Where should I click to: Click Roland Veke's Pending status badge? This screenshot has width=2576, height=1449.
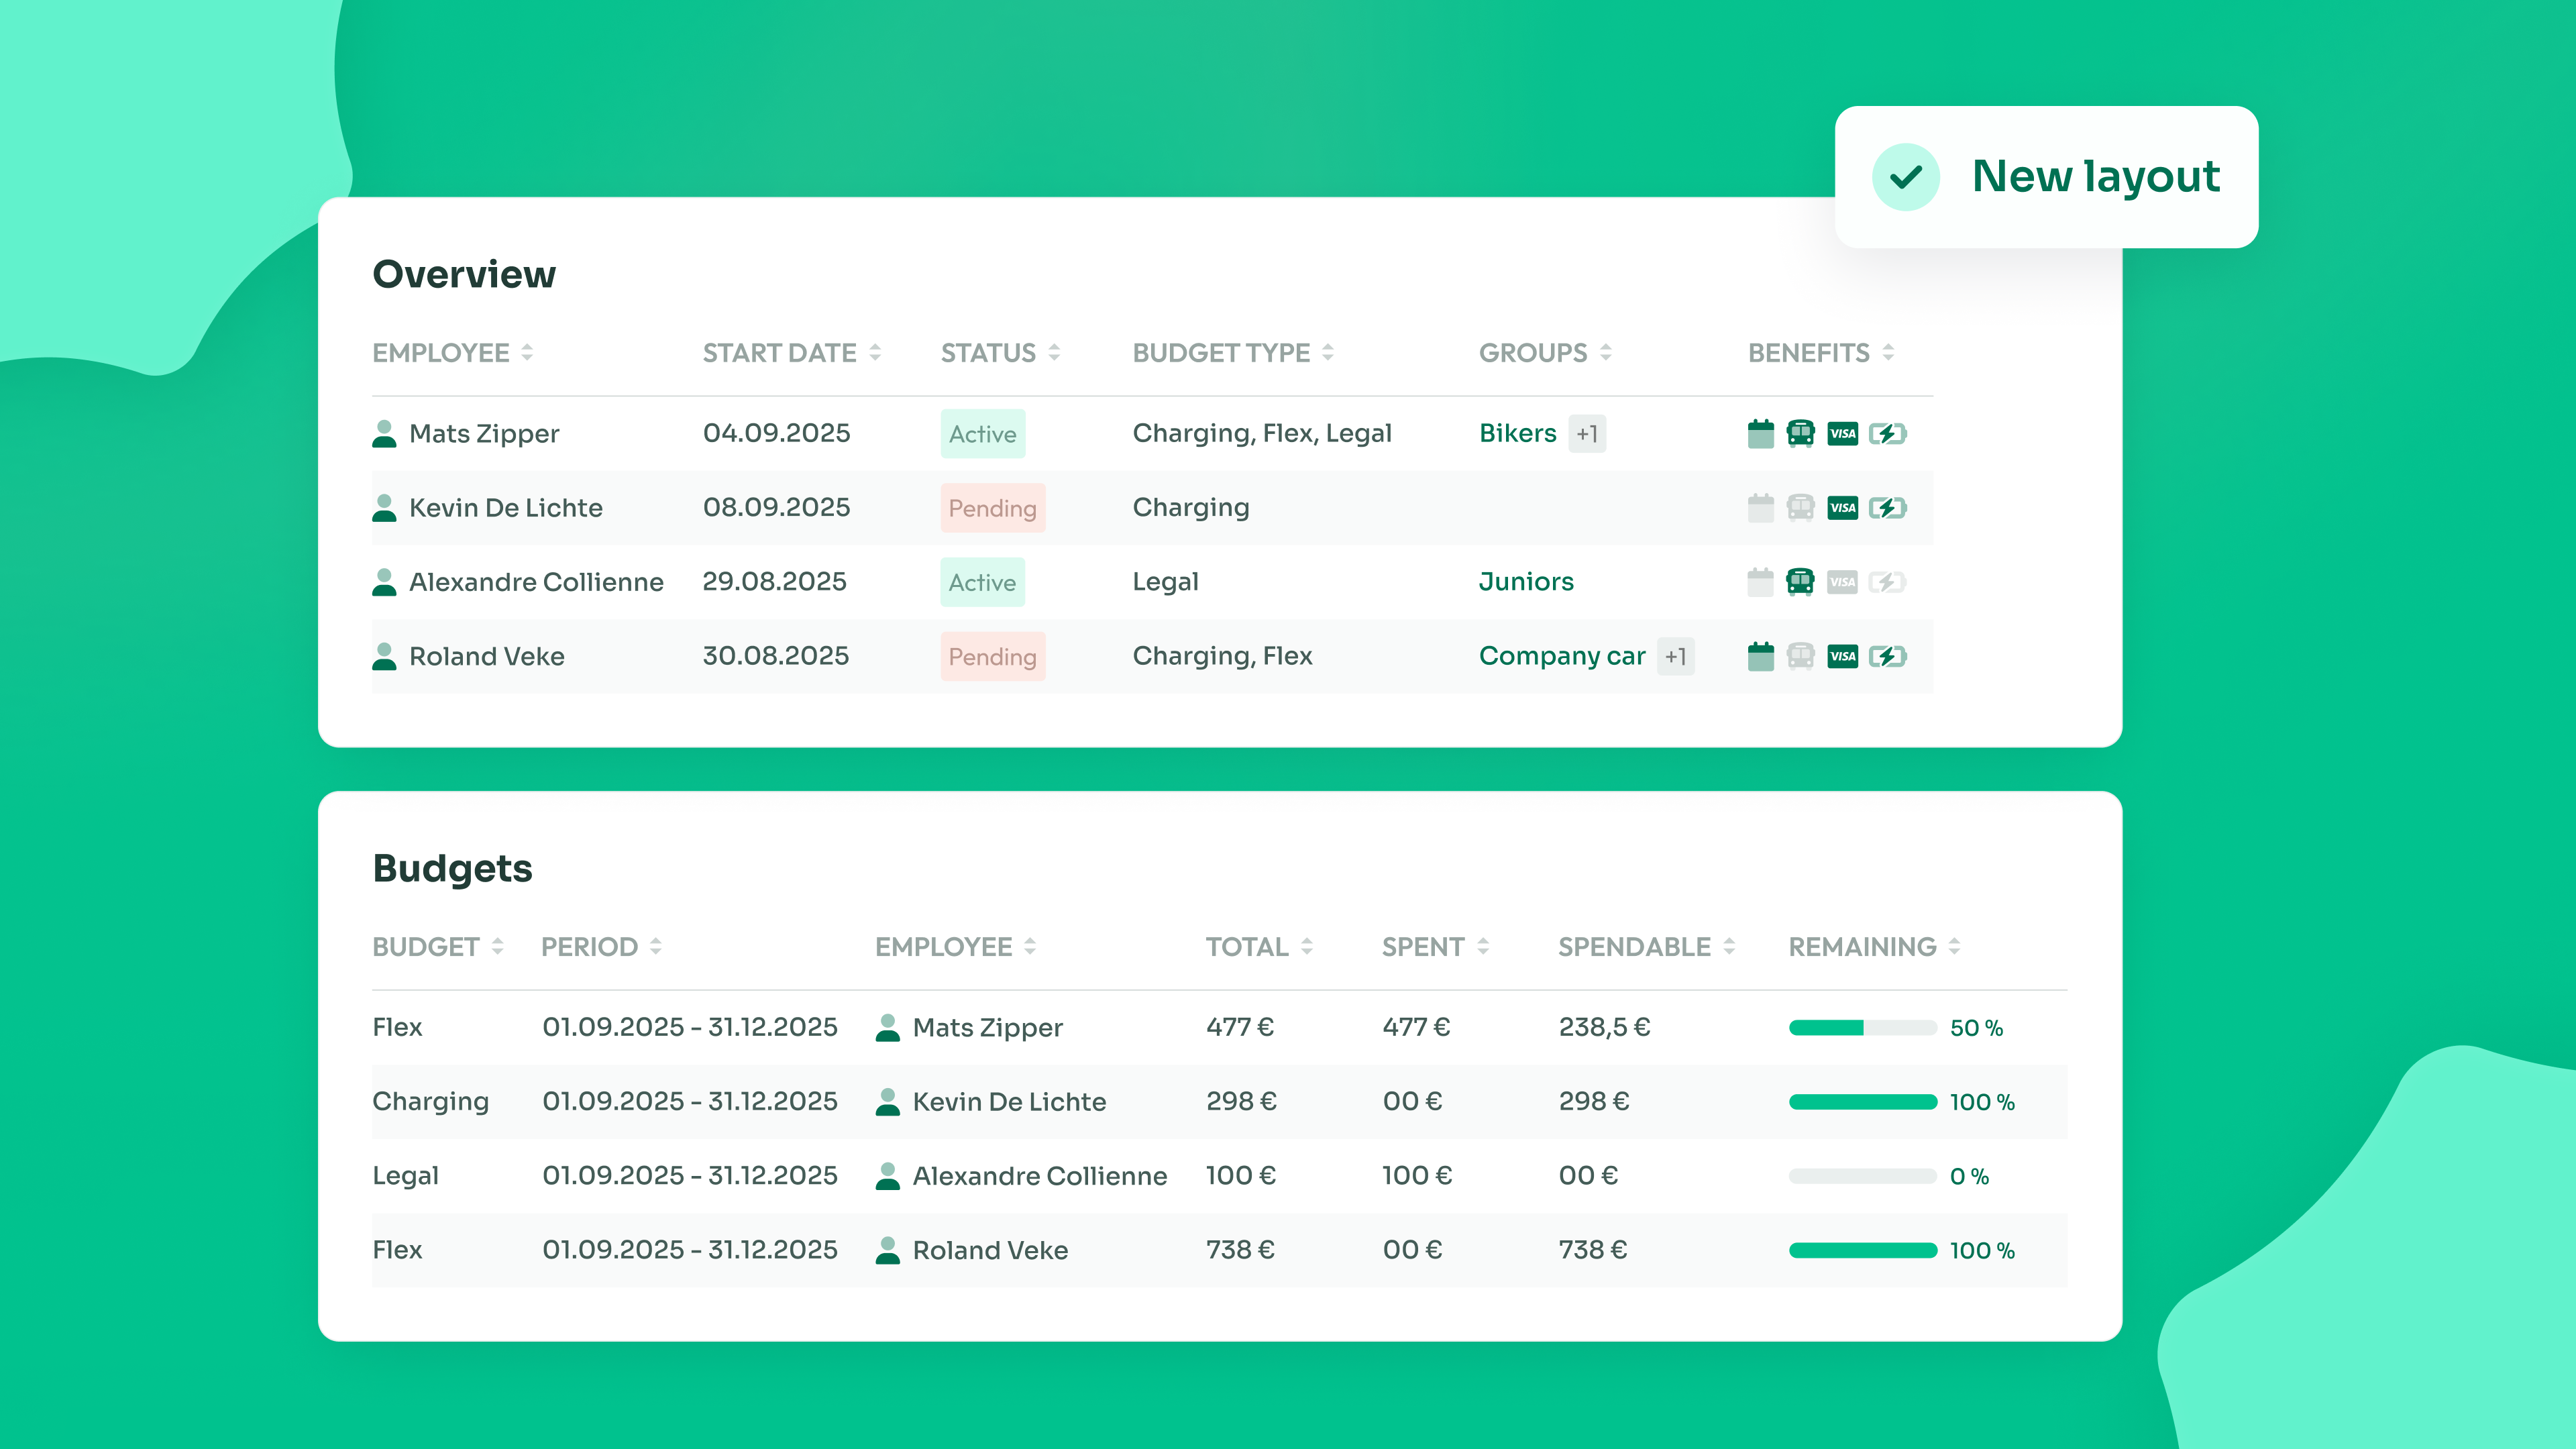tap(992, 657)
